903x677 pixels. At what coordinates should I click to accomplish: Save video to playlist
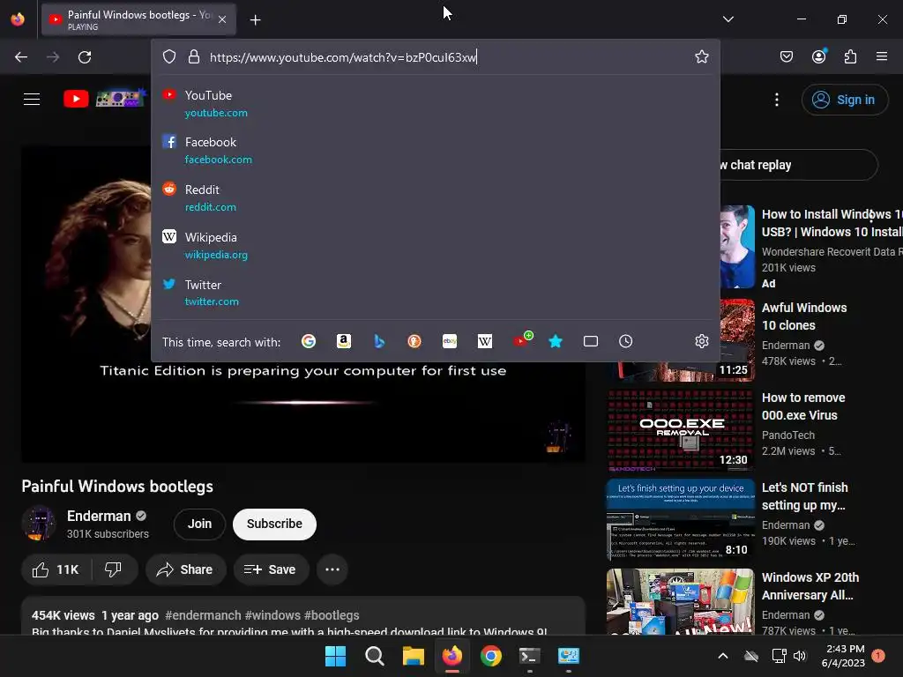point(270,569)
